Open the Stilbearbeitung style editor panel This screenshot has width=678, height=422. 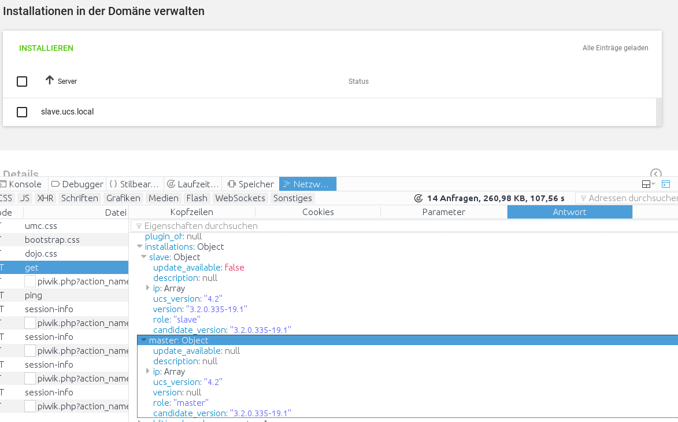pyautogui.click(x=134, y=184)
